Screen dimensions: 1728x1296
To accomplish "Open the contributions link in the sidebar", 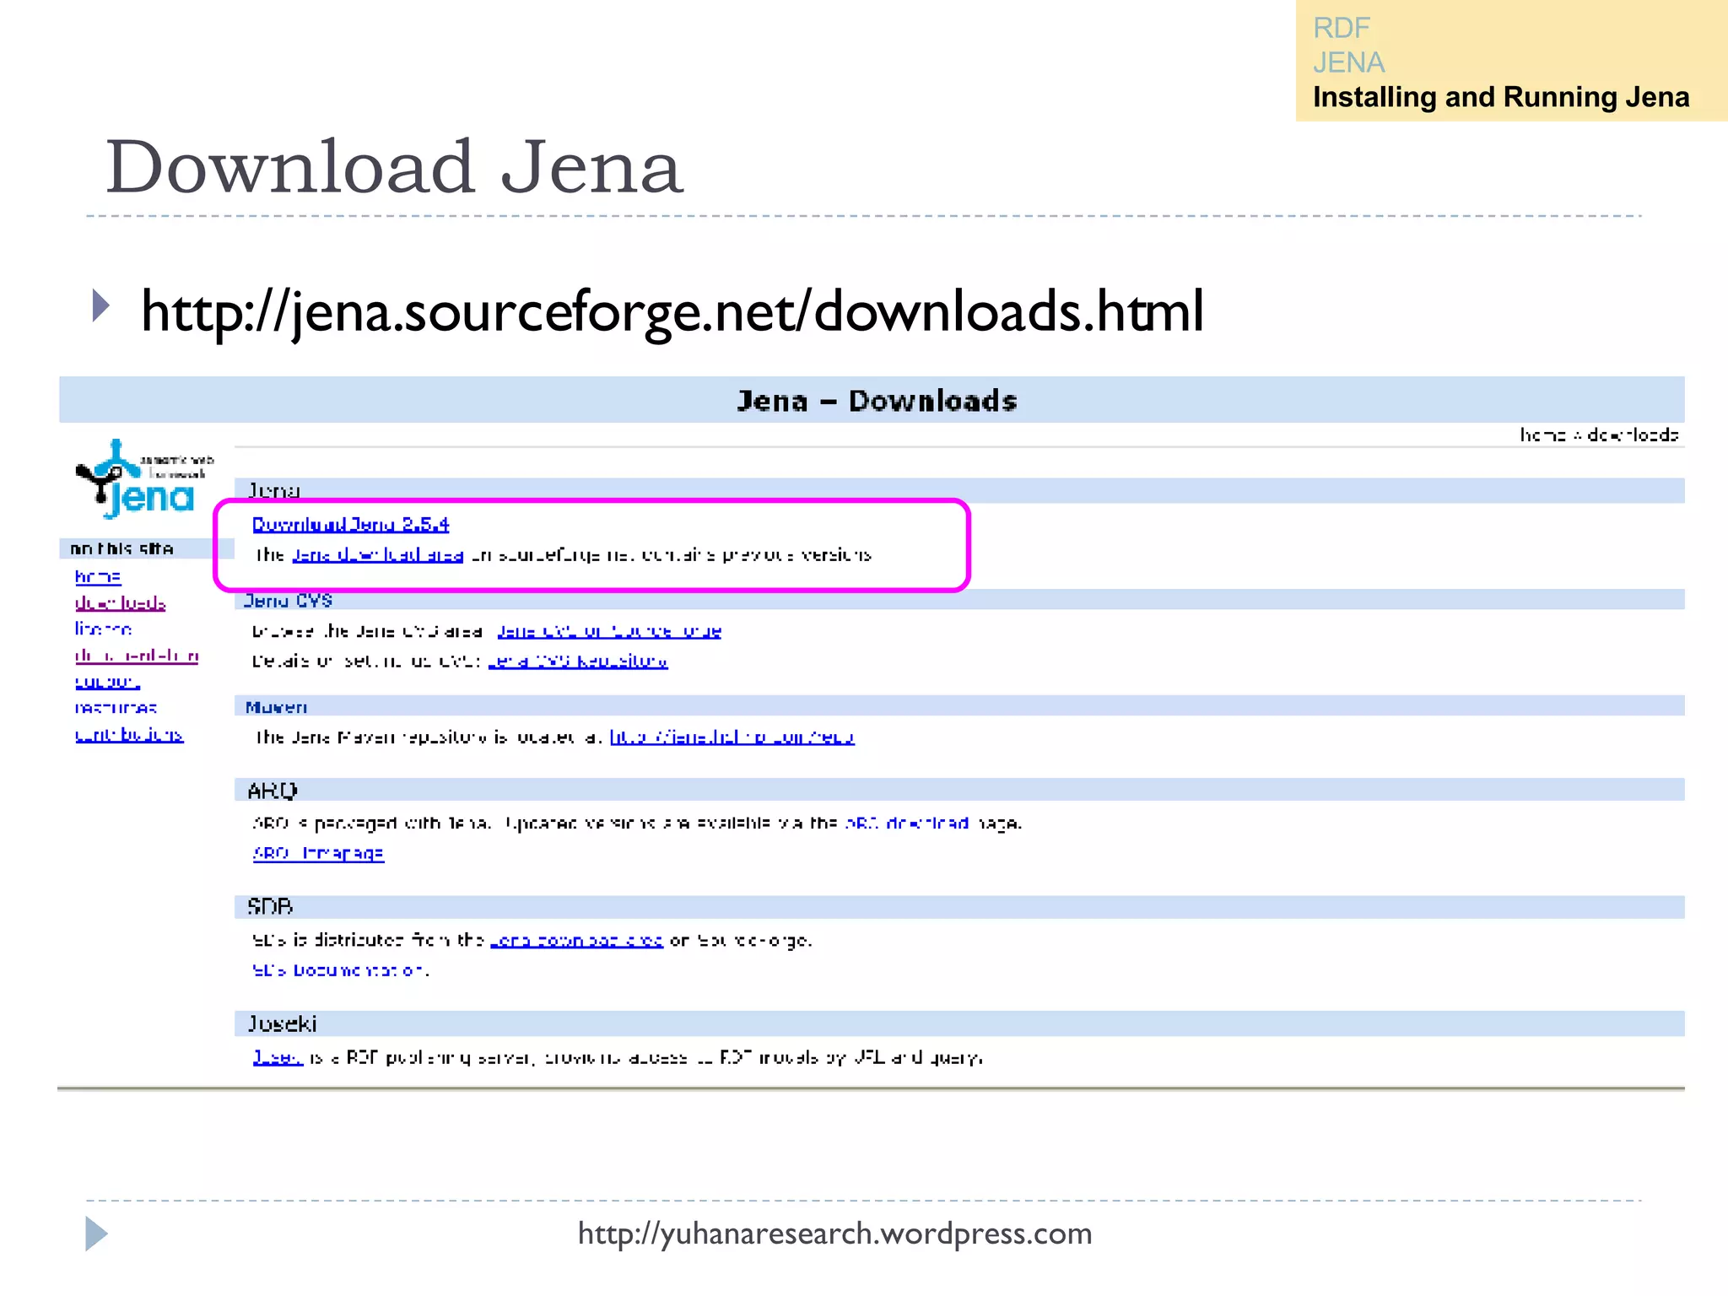I will pos(129,735).
